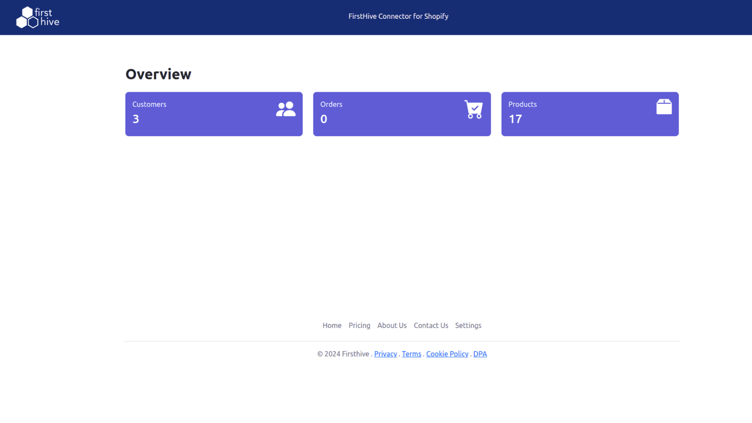Open the Pricing page

[x=359, y=325]
